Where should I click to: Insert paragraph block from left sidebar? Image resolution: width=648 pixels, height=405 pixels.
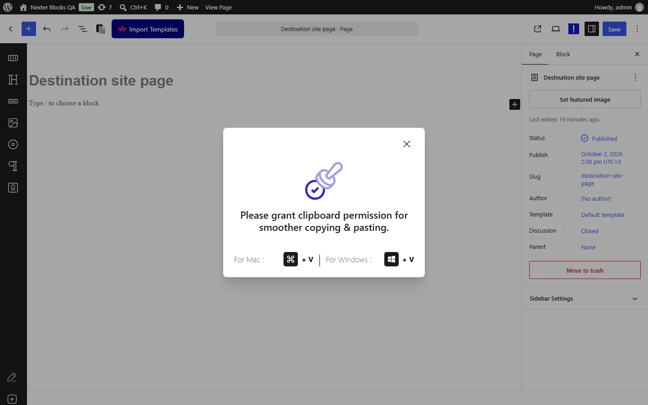(13, 166)
